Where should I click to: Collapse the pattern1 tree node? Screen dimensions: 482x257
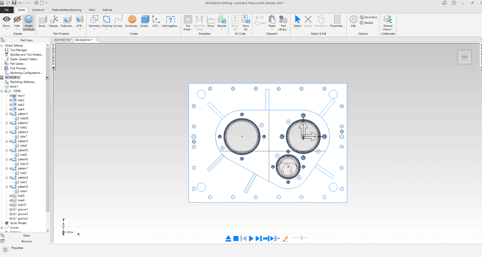point(7,114)
